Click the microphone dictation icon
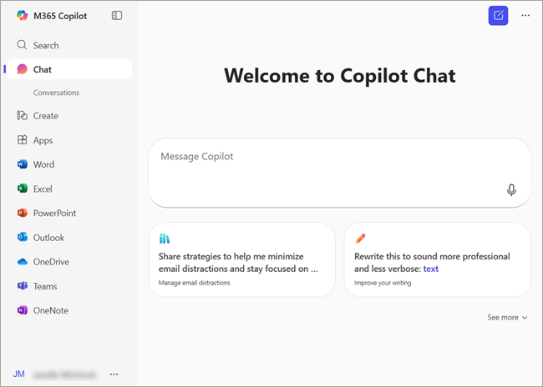The width and height of the screenshot is (543, 387). point(511,190)
